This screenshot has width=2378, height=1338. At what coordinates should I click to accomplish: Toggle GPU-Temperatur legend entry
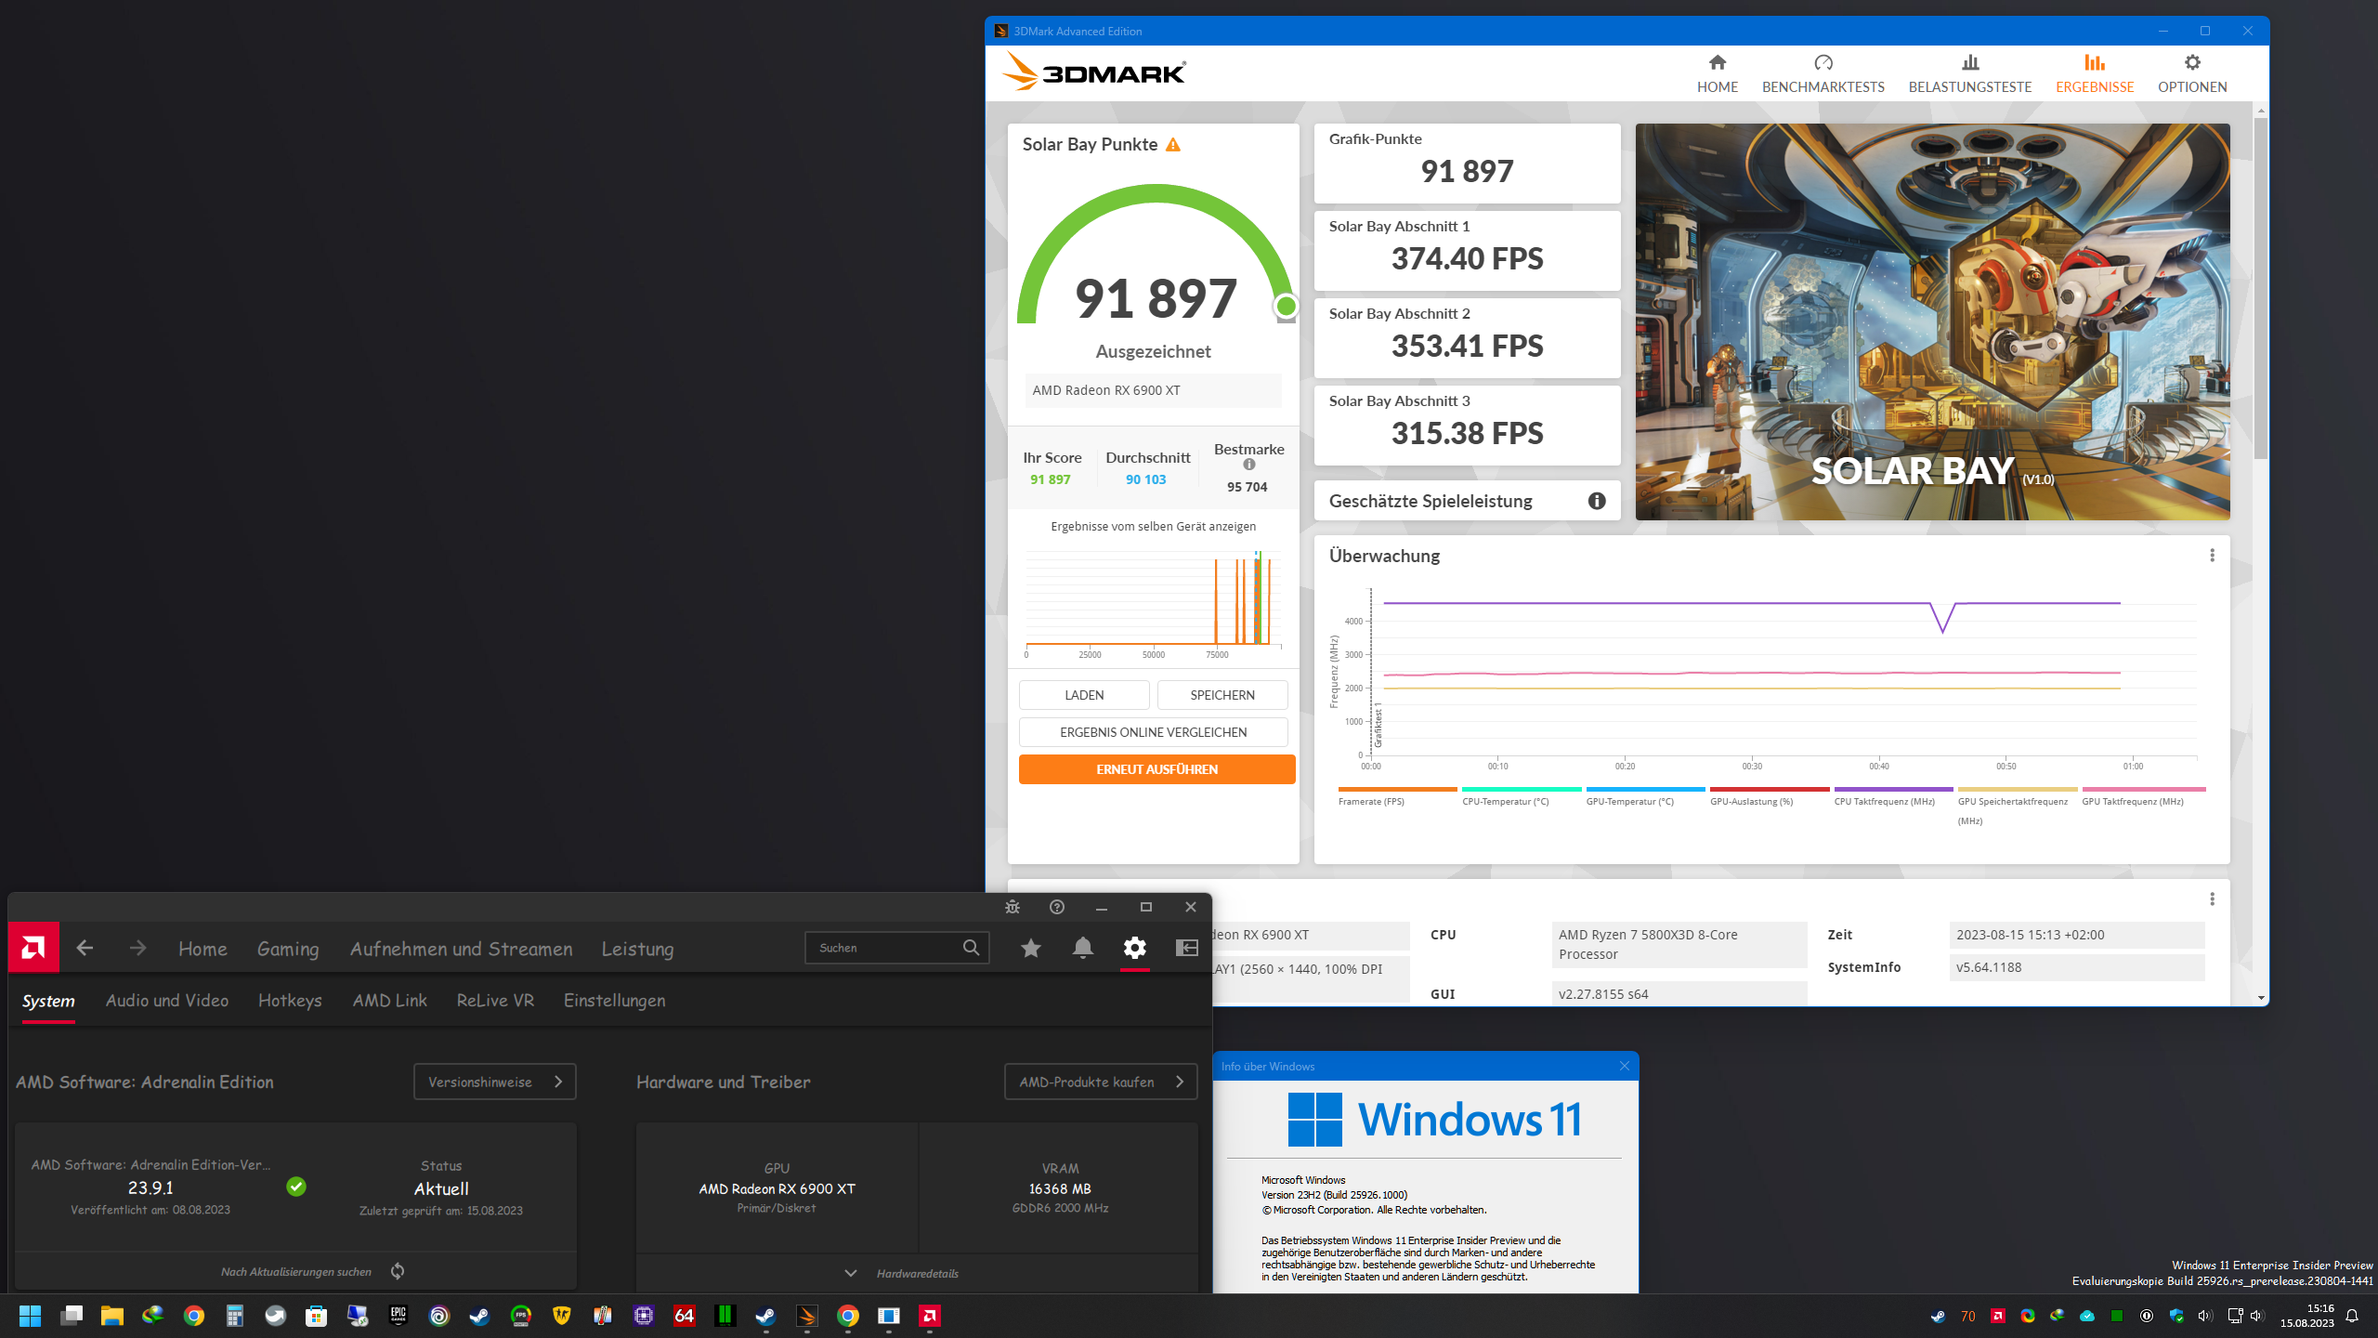[1629, 801]
